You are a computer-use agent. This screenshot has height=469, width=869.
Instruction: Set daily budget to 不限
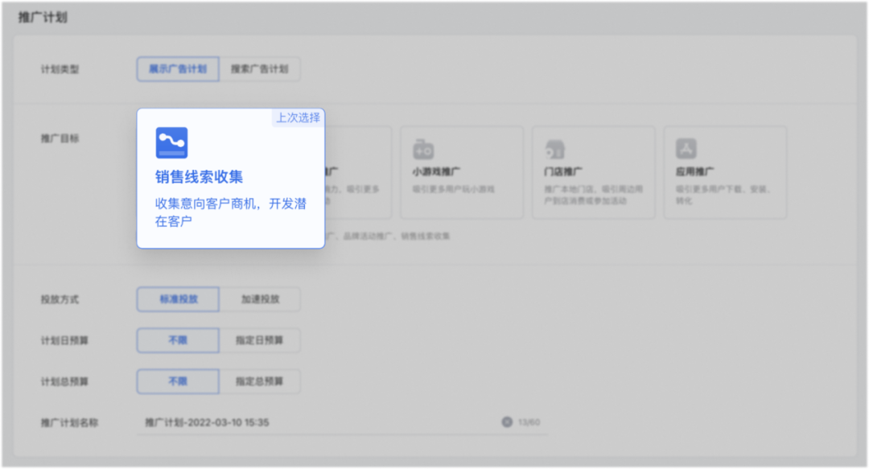click(178, 340)
